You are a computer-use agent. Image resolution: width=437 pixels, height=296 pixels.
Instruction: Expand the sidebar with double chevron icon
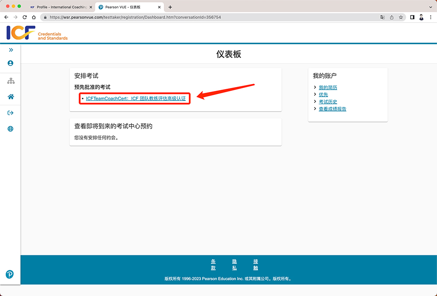coord(11,50)
